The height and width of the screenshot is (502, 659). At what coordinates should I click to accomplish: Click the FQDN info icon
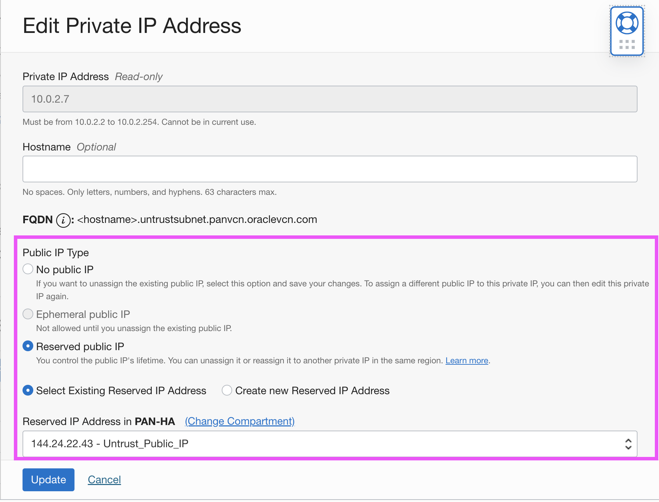point(63,220)
